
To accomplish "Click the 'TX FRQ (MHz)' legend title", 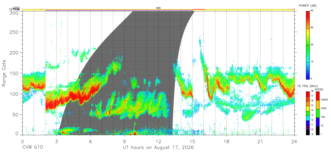I will tap(308, 86).
